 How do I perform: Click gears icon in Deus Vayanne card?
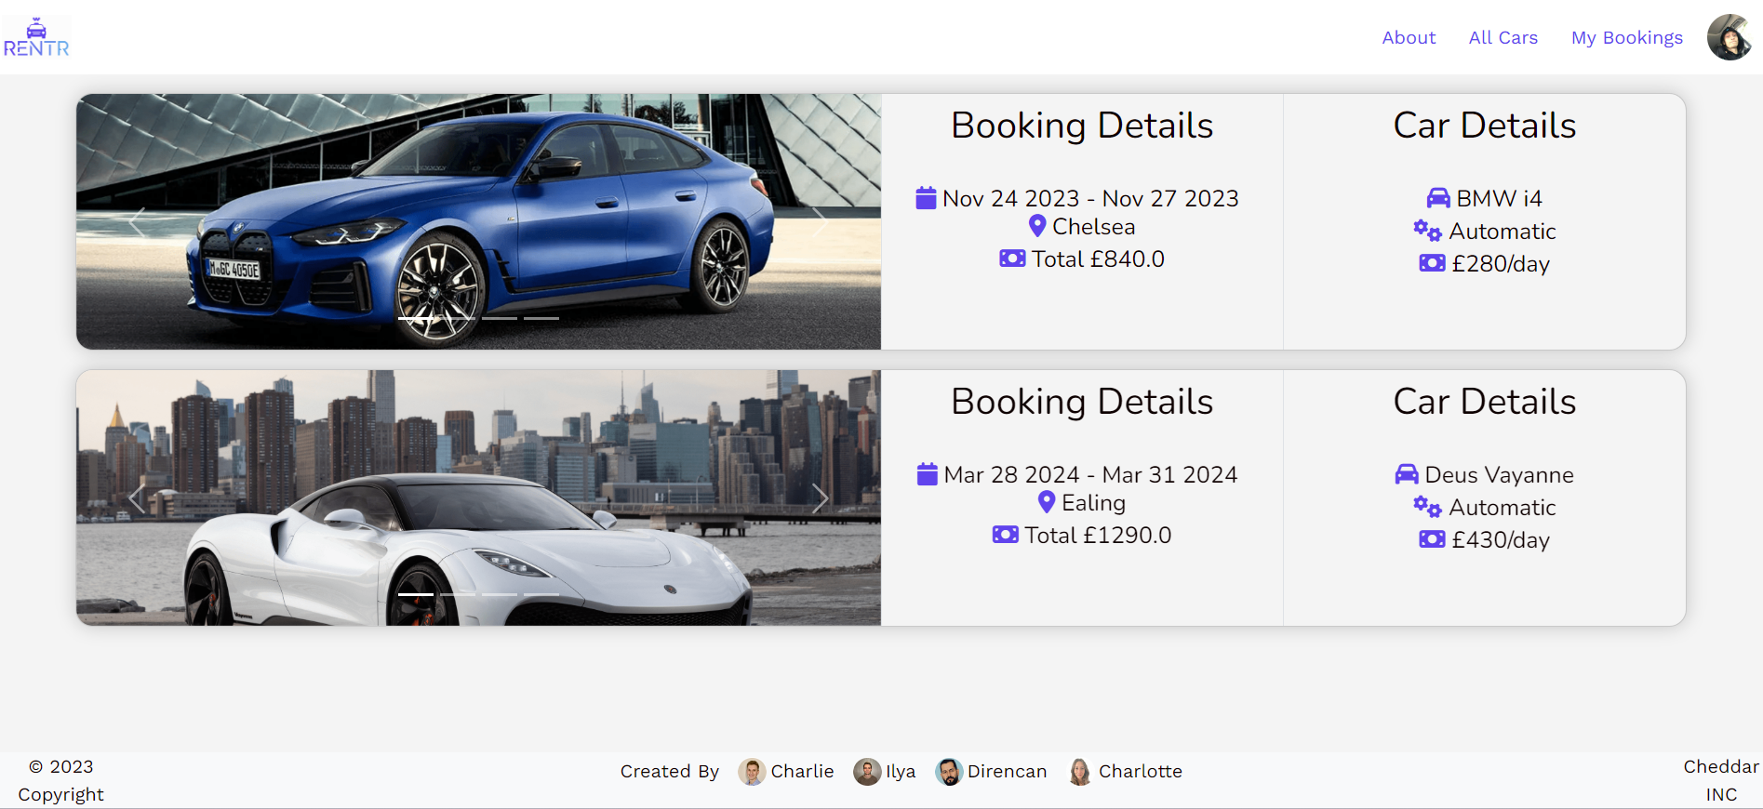[1427, 507]
